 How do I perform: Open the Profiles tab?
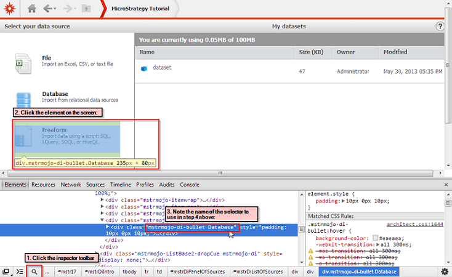[x=145, y=185]
